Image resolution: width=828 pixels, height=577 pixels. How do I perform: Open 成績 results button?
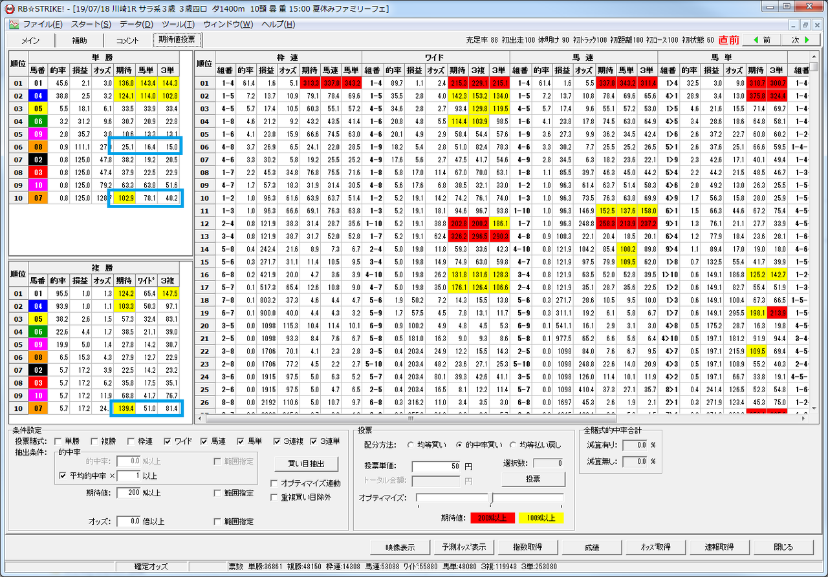click(591, 547)
